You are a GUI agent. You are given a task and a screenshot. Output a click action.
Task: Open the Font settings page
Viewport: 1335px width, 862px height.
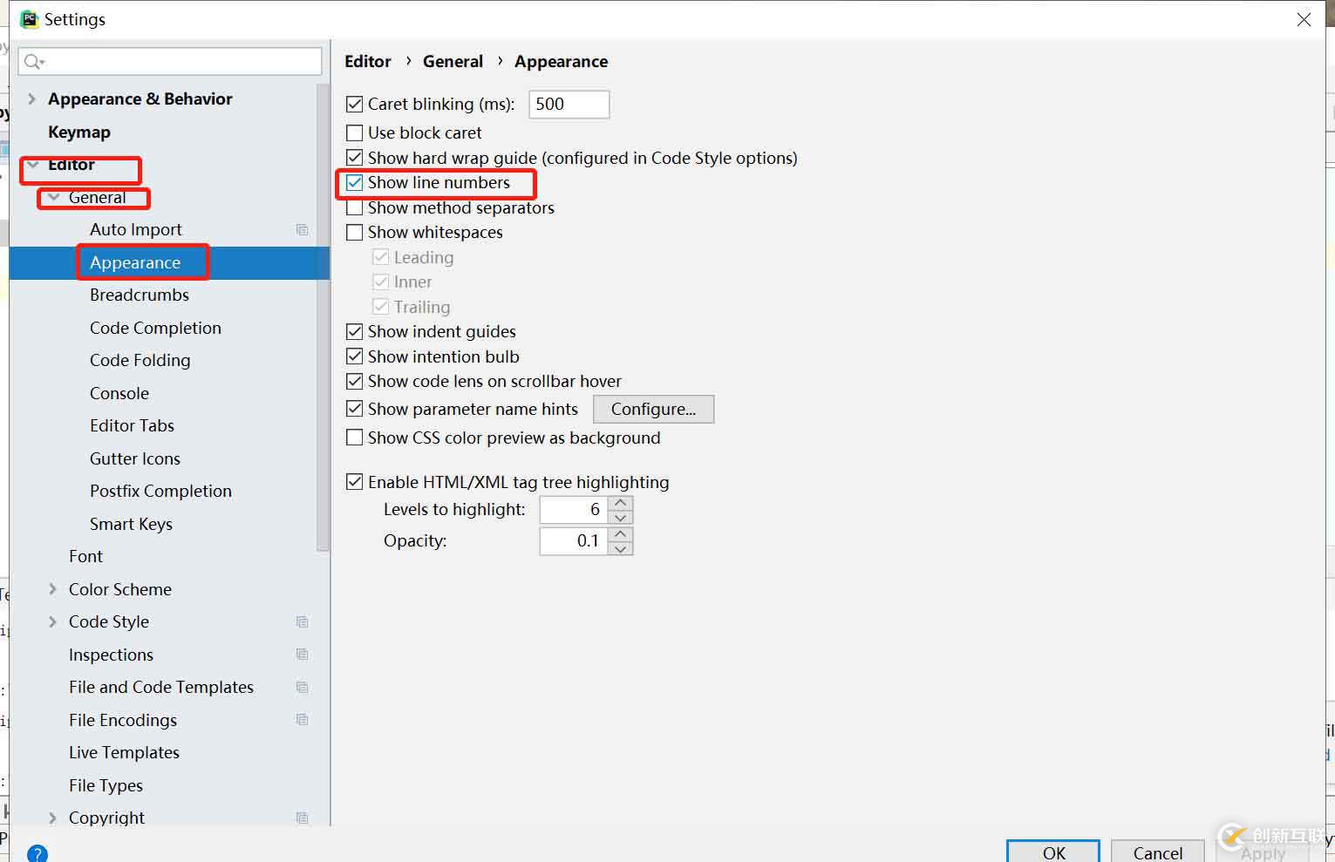[85, 556]
